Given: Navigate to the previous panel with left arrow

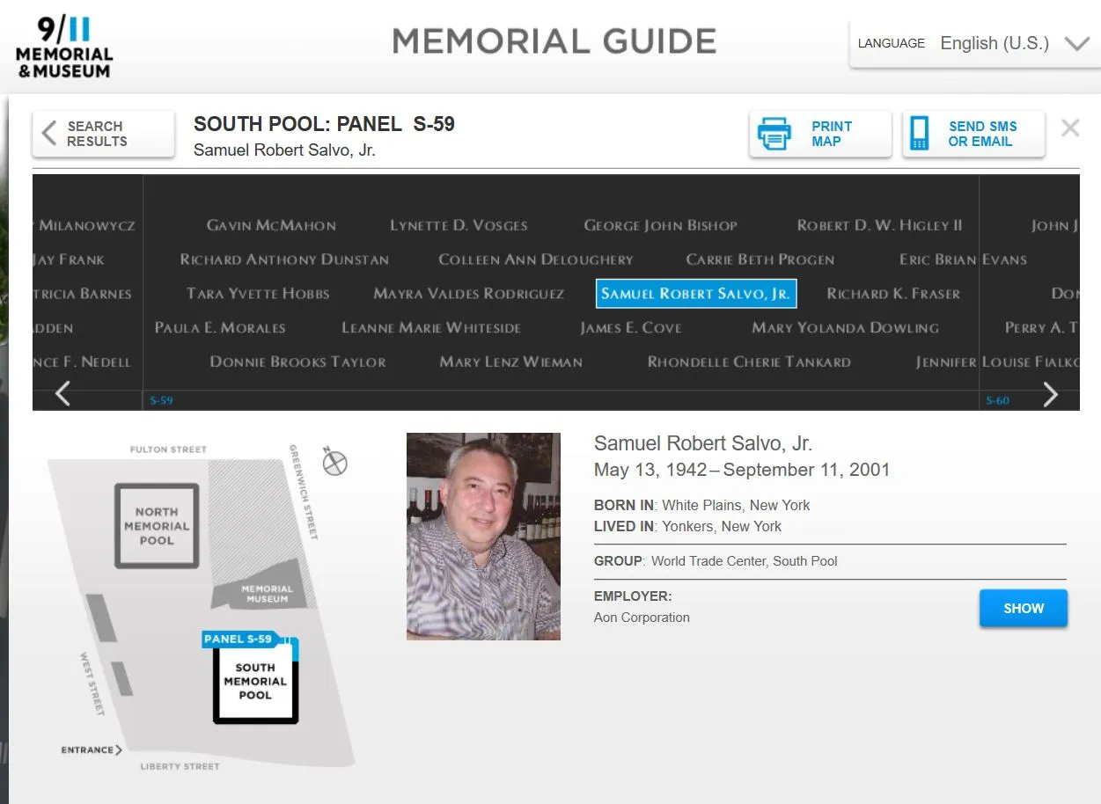Looking at the screenshot, I should coord(62,394).
